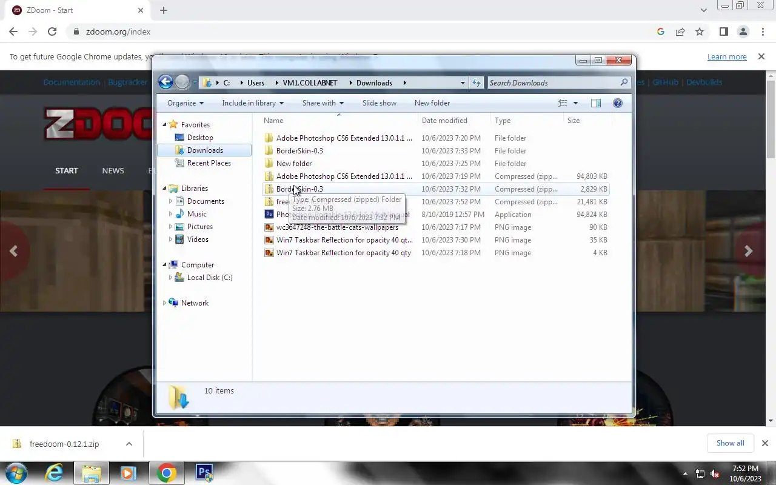Image resolution: width=776 pixels, height=485 pixels.
Task: Click the Chrome back arrow
Action: (x=13, y=32)
